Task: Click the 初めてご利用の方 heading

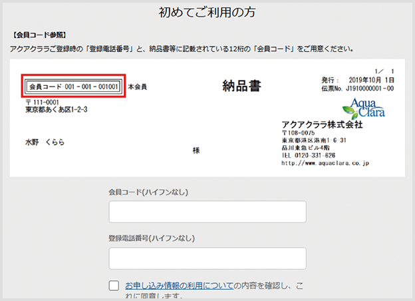Action: coord(207,12)
